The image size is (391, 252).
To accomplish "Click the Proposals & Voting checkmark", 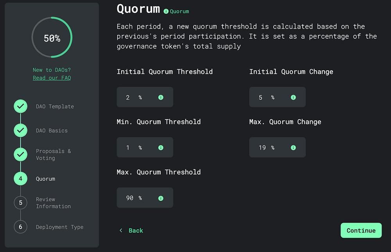I will 21,154.
